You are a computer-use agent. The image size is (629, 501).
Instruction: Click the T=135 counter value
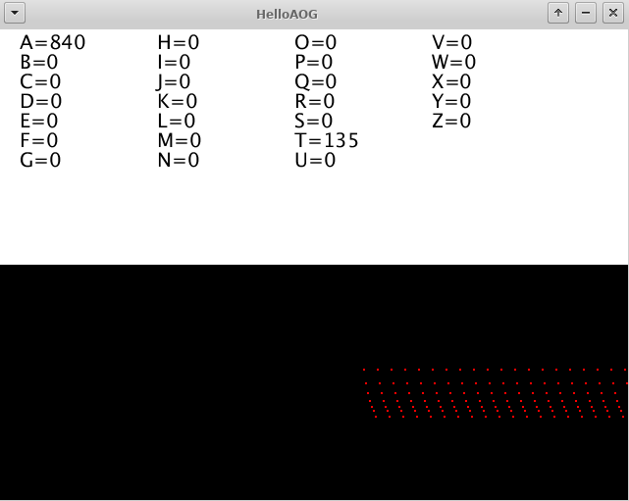click(x=327, y=141)
